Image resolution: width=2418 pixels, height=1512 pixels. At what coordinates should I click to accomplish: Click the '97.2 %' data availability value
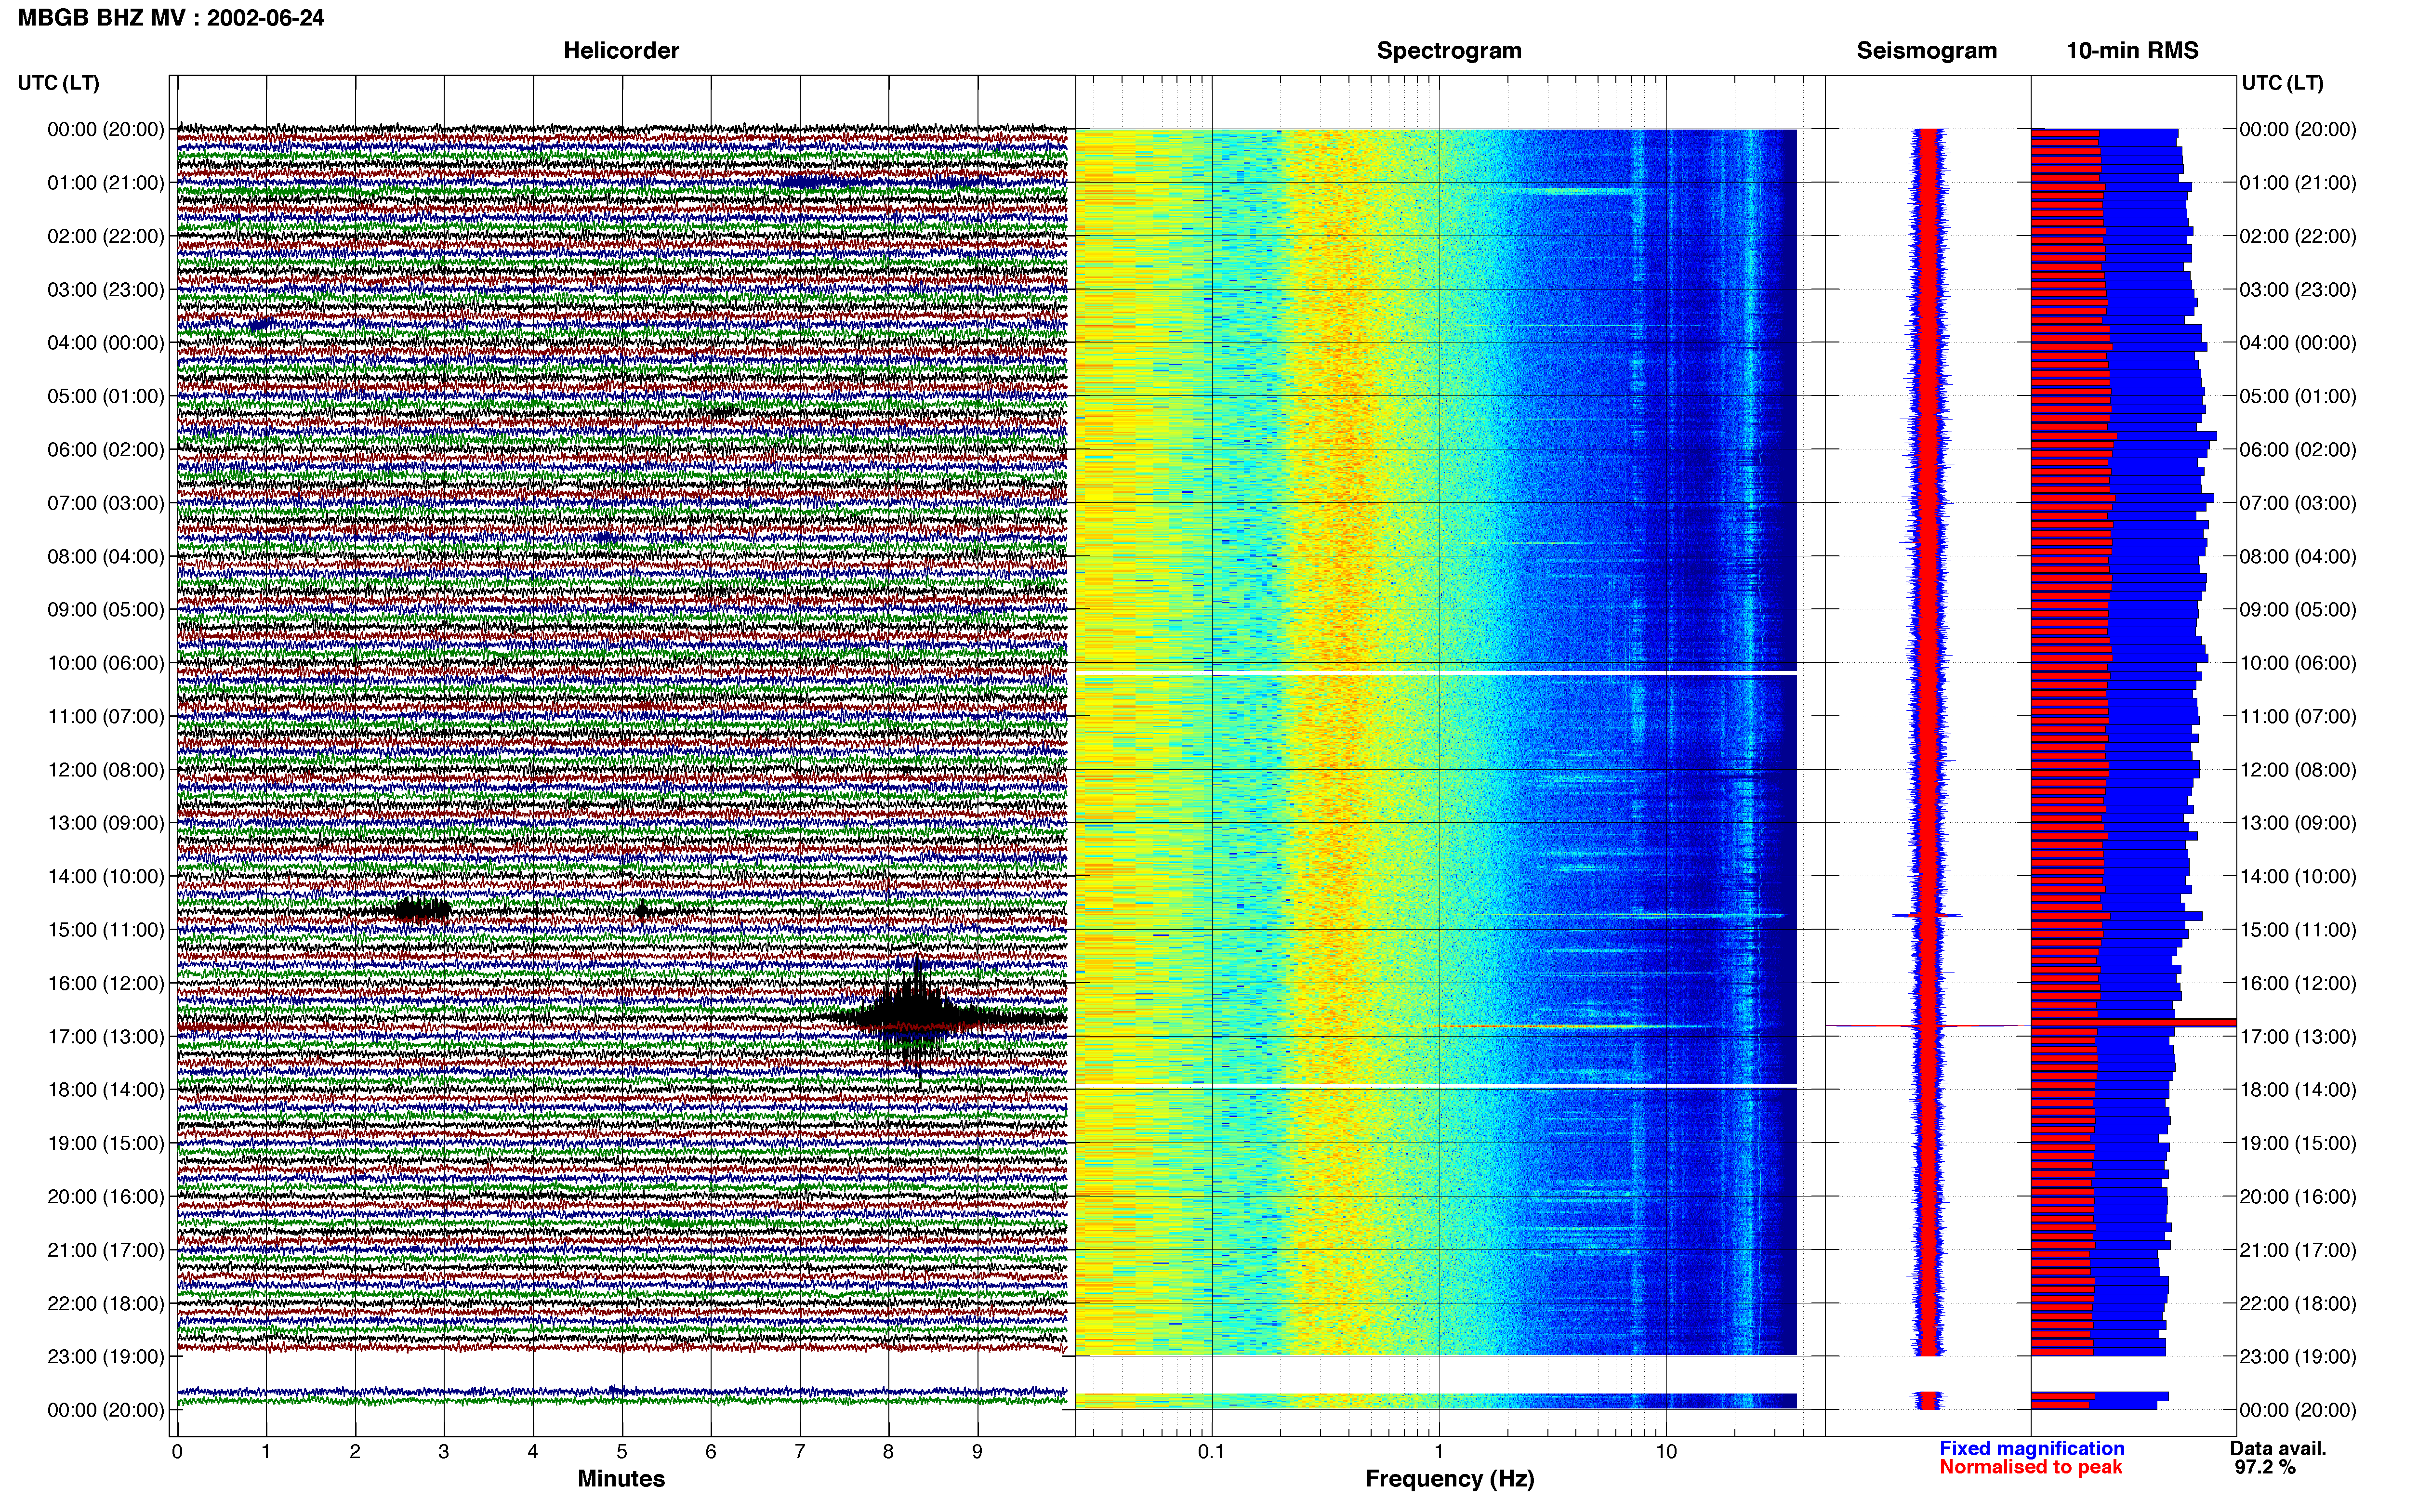(x=2265, y=1467)
